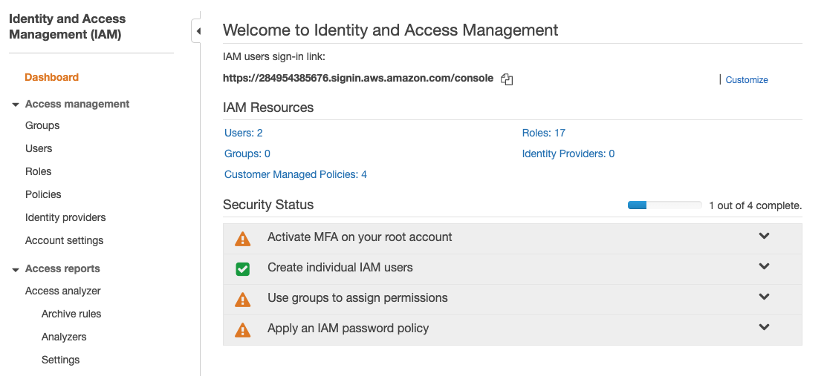Collapse the Access management section triangle
The height and width of the screenshot is (376, 827).
tap(16, 105)
